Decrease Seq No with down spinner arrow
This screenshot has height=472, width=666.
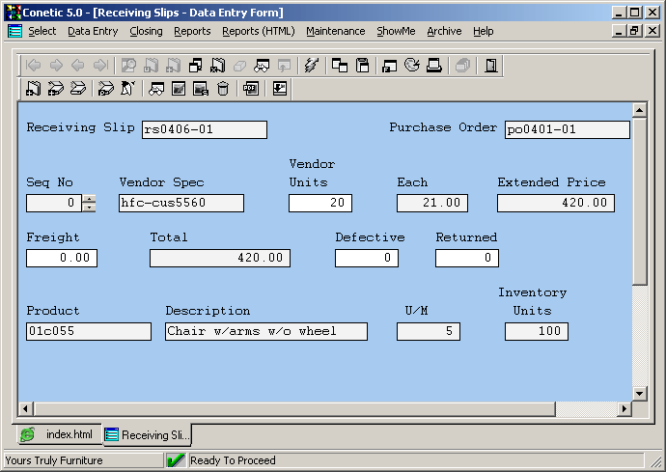pyautogui.click(x=89, y=208)
